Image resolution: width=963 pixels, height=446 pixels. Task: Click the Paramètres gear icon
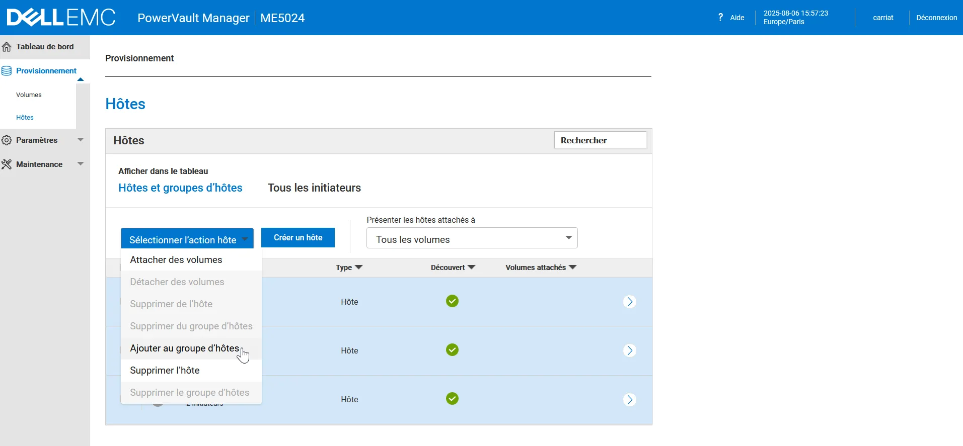pyautogui.click(x=7, y=140)
